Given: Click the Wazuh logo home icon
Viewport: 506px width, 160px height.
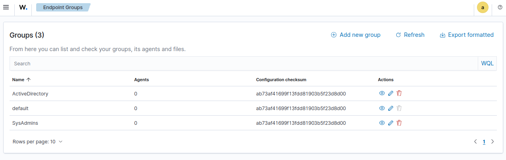Looking at the screenshot, I should click(23, 7).
